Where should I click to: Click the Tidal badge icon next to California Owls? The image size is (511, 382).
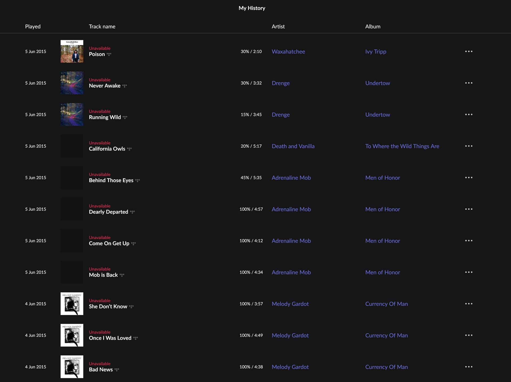(129, 149)
